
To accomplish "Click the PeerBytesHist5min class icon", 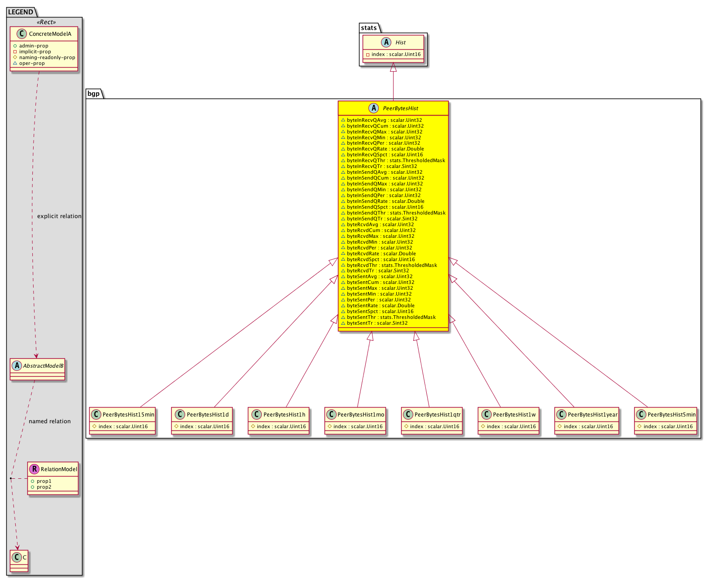I will tap(641, 415).
